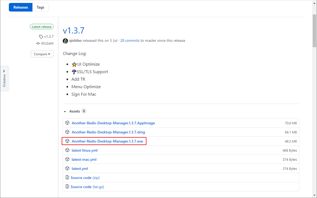
Task: Click the package icon for dmg asset
Action: (67, 132)
